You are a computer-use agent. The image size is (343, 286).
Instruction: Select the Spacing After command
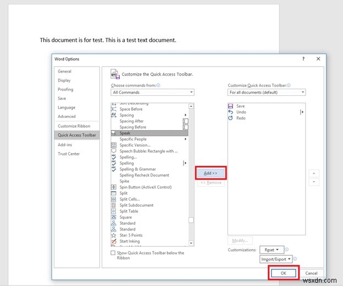(150, 121)
